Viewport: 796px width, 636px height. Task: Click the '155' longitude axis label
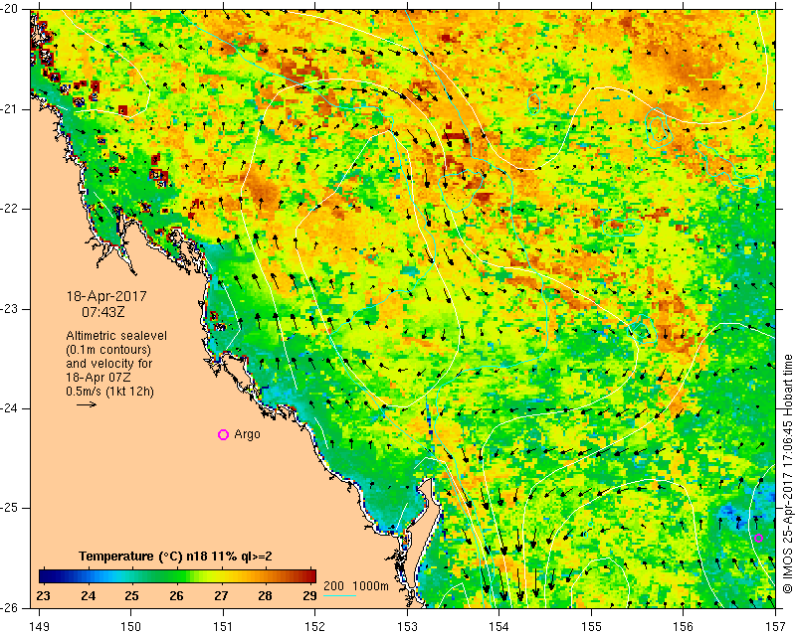click(x=591, y=627)
